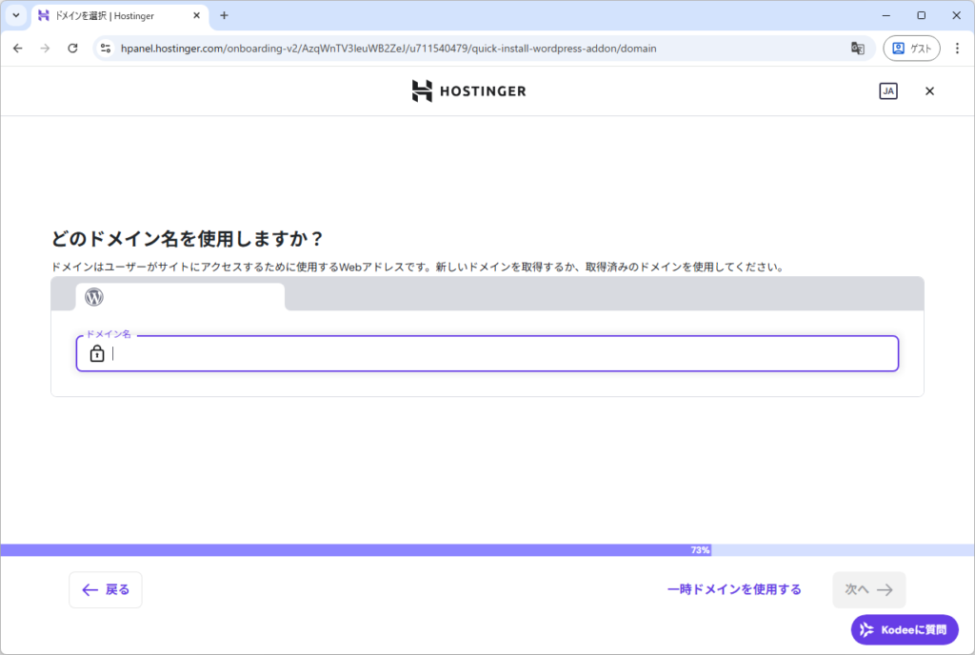The width and height of the screenshot is (975, 655).
Task: Choose 一時ドメインを使用する link
Action: click(734, 589)
